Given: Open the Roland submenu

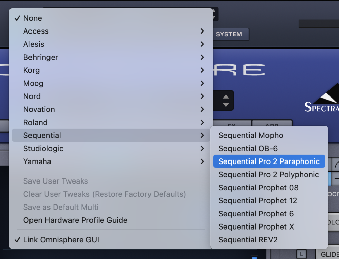Looking at the screenshot, I should pos(35,123).
